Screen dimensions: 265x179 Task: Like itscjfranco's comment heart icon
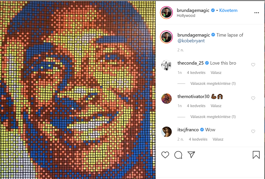coord(253,131)
